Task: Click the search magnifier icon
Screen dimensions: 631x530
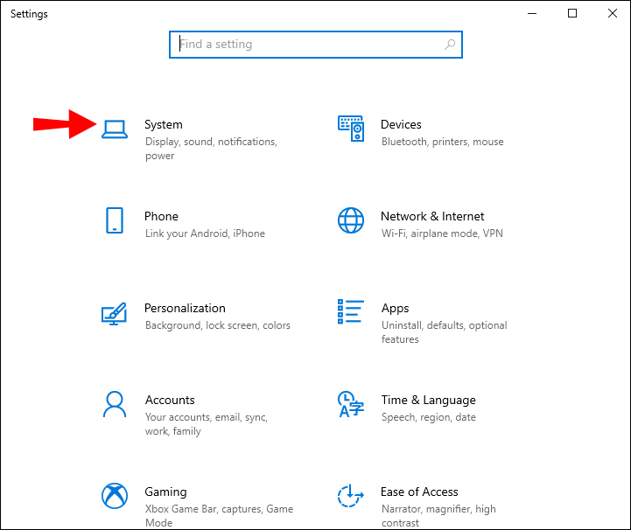Action: coord(450,45)
